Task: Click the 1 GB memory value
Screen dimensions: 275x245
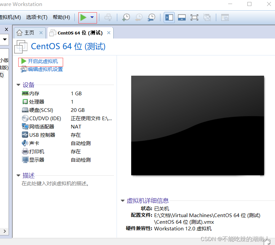Action: click(76, 93)
